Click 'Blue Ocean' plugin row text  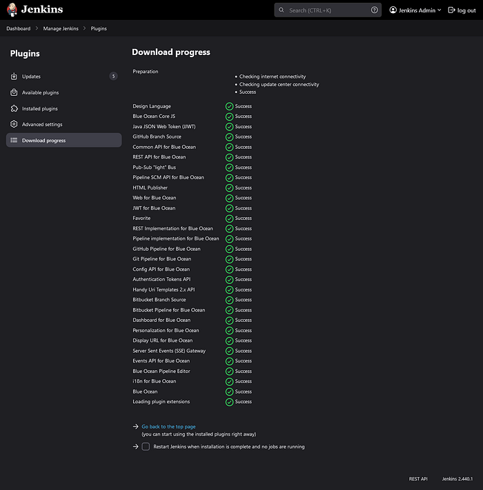pyautogui.click(x=145, y=391)
